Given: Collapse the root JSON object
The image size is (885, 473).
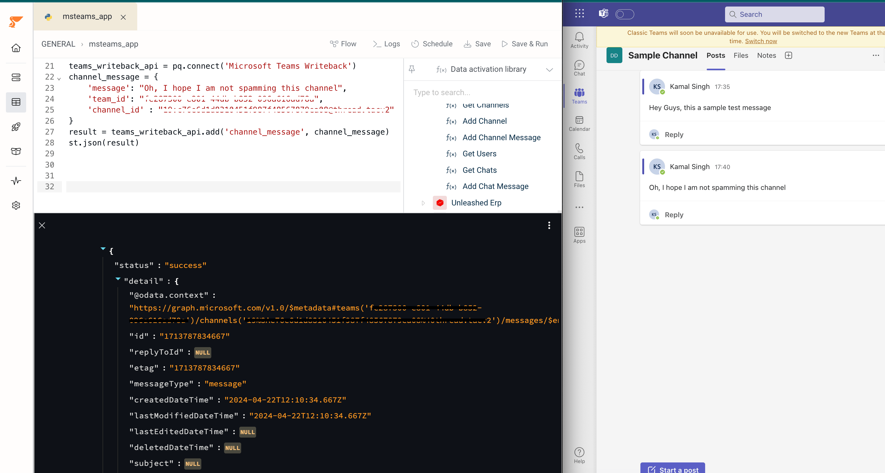Looking at the screenshot, I should coord(103,249).
